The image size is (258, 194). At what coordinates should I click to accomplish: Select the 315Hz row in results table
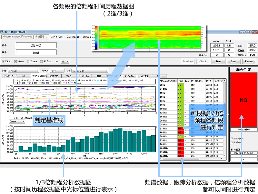click(x=191, y=129)
